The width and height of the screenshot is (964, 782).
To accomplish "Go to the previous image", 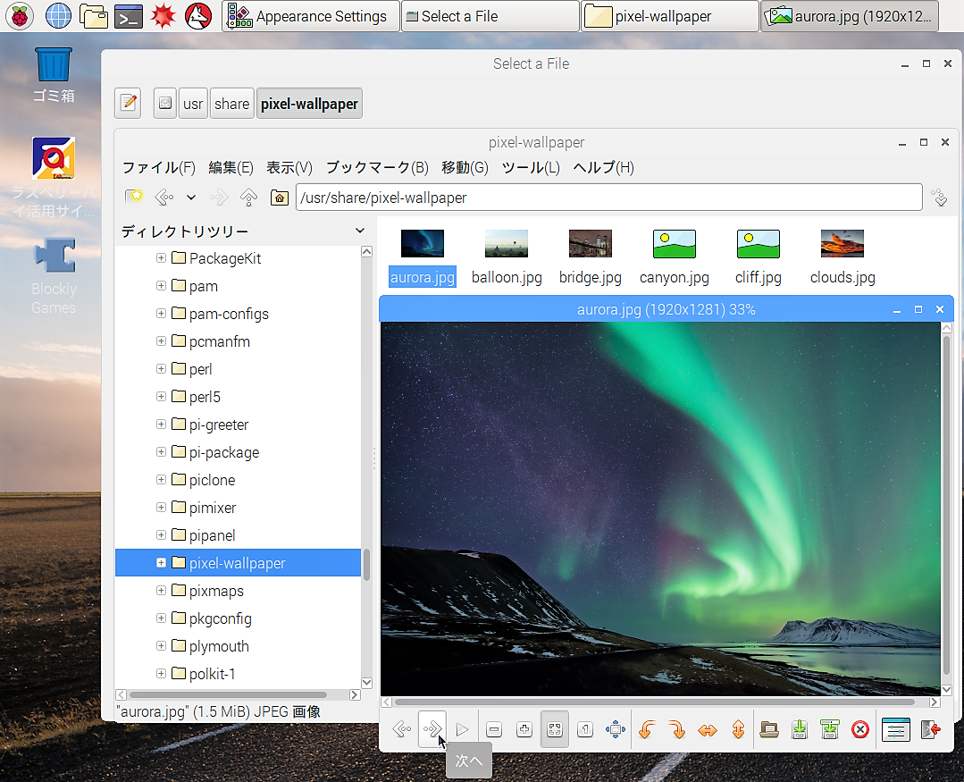I will [402, 730].
